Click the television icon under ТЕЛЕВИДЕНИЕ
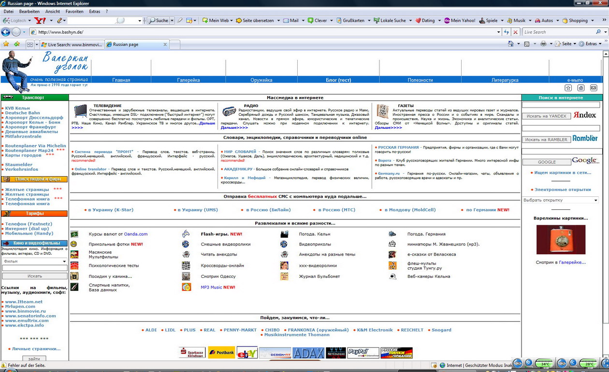This screenshot has width=609, height=372. pos(80,111)
